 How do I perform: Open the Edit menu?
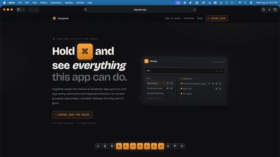click(27, 3)
